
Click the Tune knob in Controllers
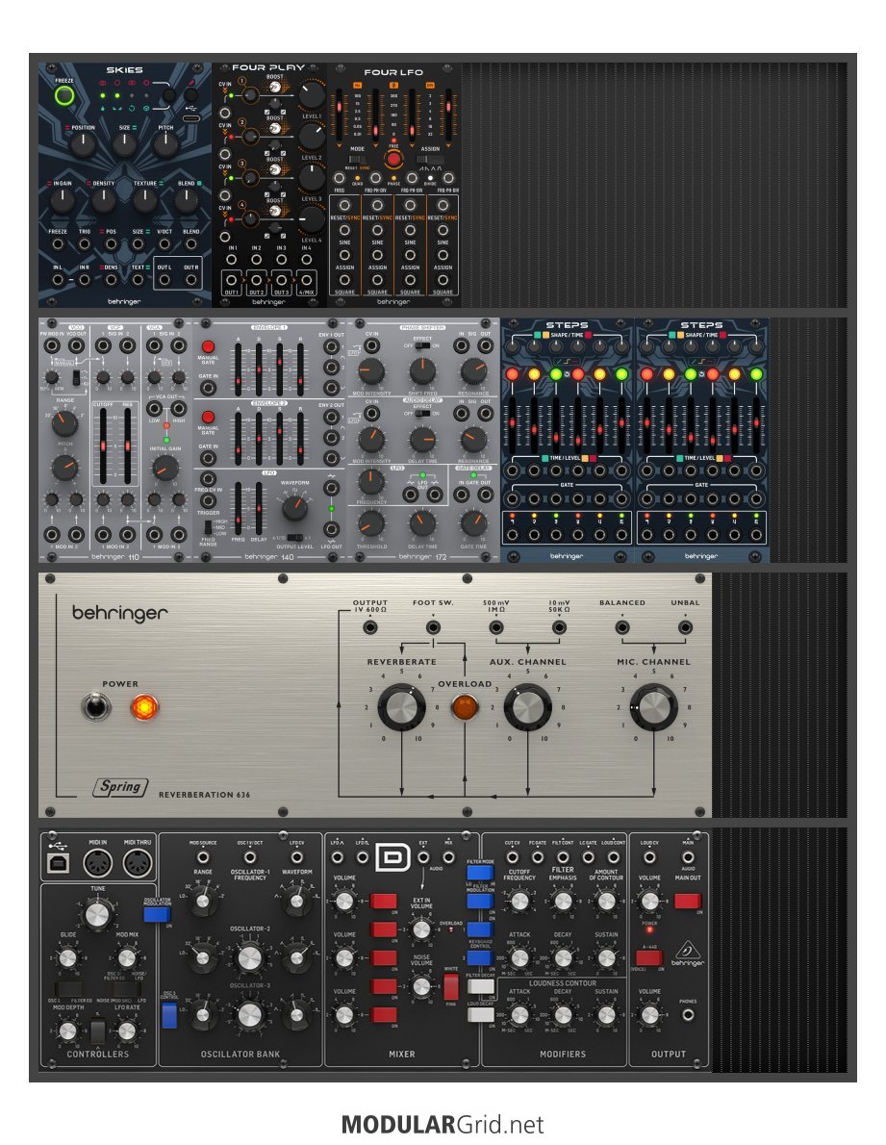point(98,914)
